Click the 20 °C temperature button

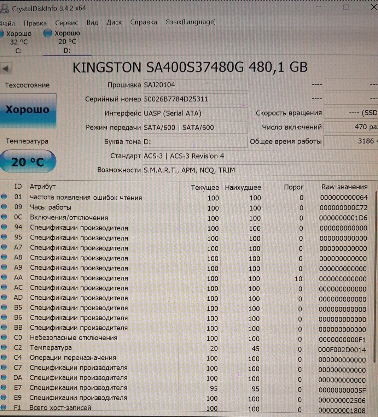click(x=28, y=161)
